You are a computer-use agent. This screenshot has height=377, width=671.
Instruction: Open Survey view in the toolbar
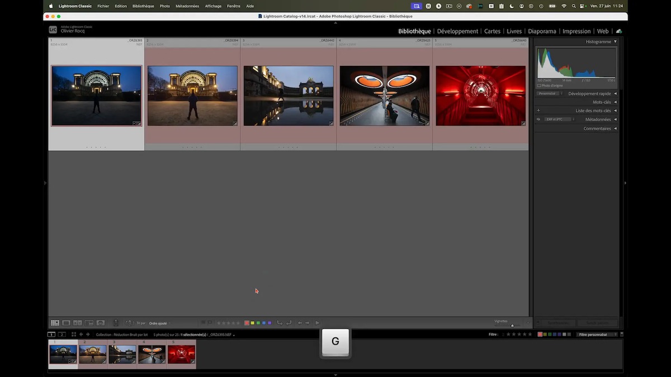89,323
